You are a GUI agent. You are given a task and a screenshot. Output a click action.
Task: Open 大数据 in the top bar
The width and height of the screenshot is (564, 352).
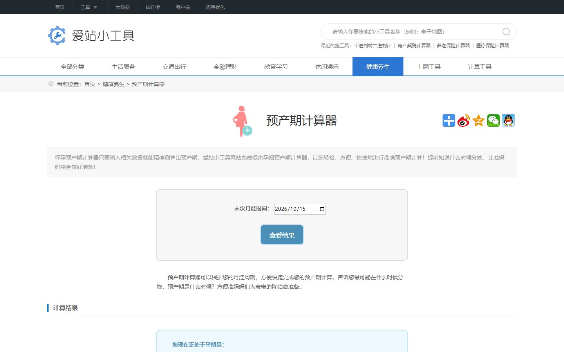pos(123,7)
